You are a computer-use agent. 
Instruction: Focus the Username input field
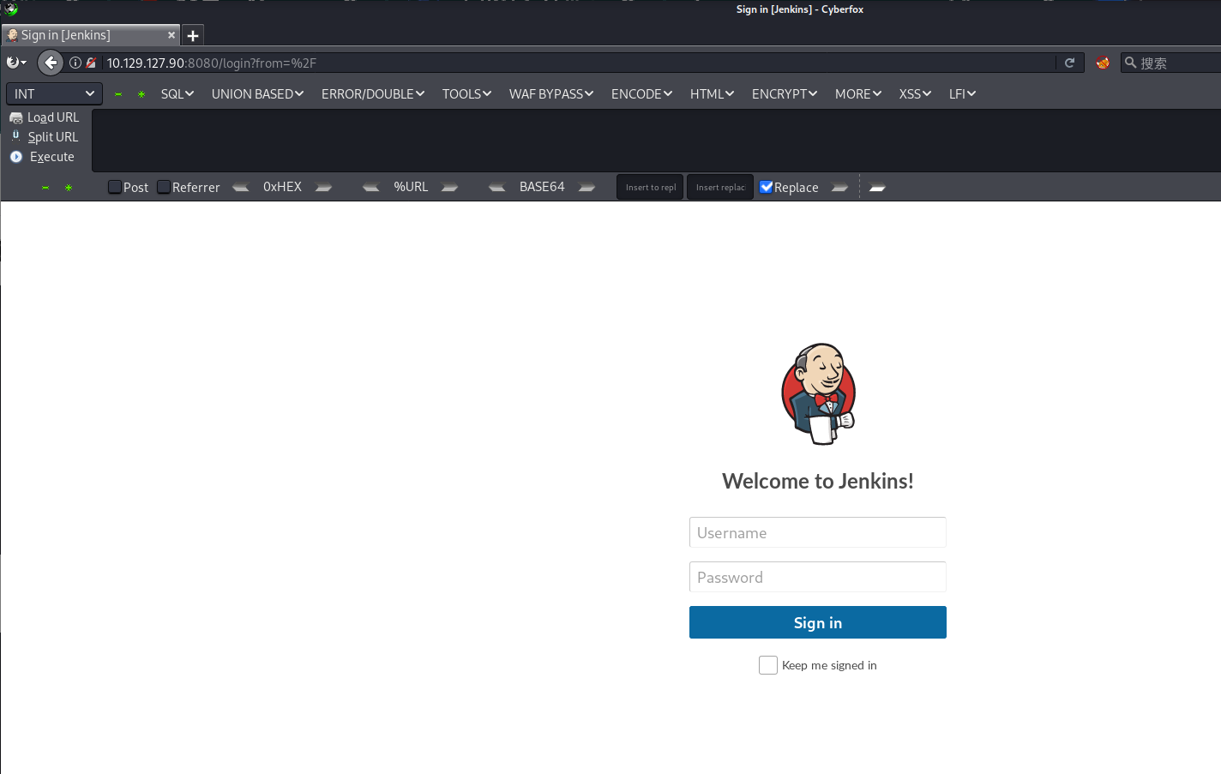click(x=817, y=532)
